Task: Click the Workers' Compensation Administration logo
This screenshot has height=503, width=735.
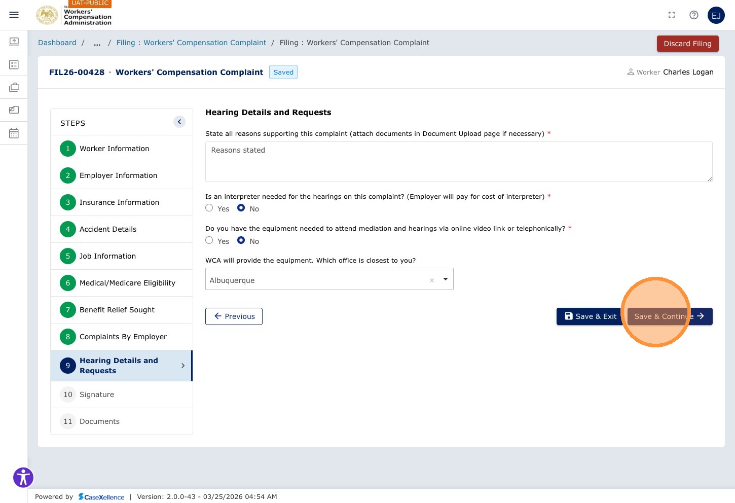Action: pyautogui.click(x=74, y=15)
